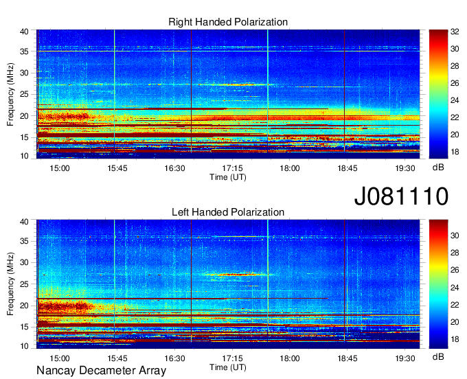
Task: Click 15 MHz tick on Right Handed frequency axis
Action: click(24, 137)
